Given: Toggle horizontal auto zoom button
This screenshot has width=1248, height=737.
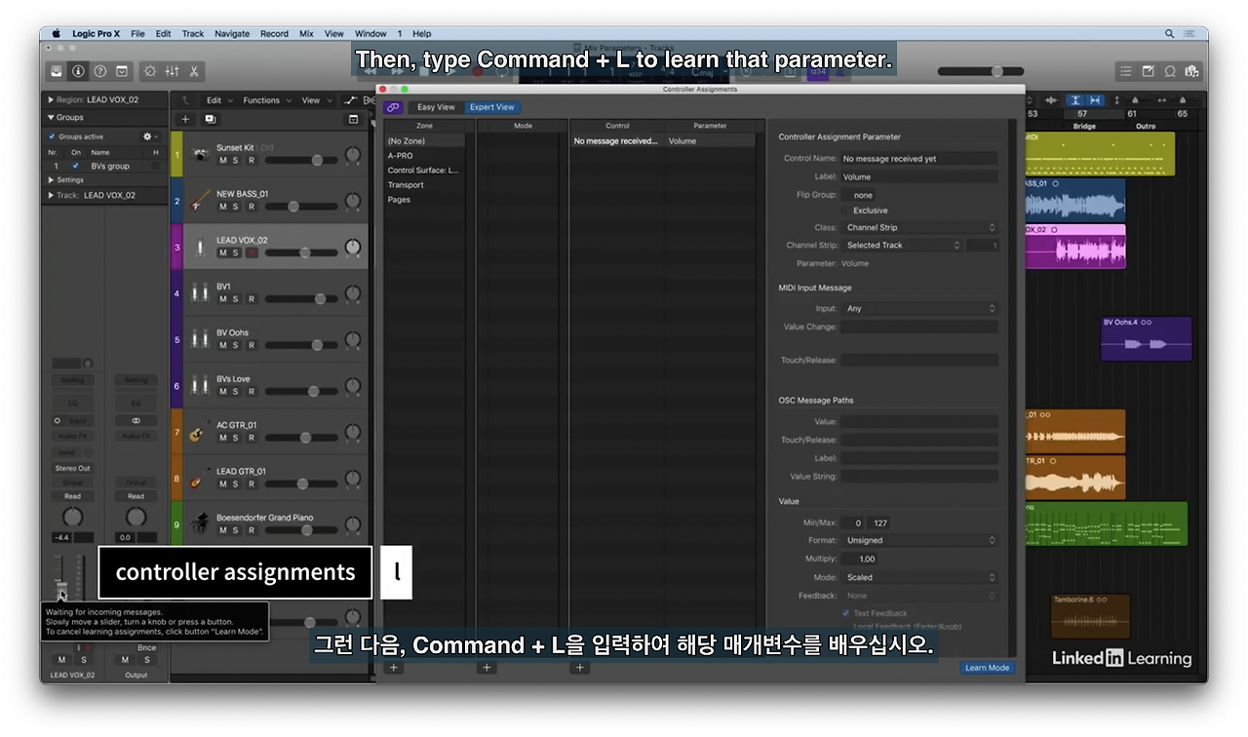Looking at the screenshot, I should (1095, 100).
